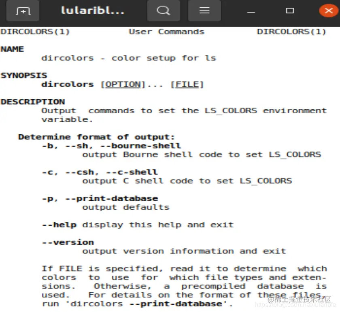Click 'output Bourne shell code to set LS_COLORS'
Viewport: 340px width, 312px height.
[x=202, y=154]
